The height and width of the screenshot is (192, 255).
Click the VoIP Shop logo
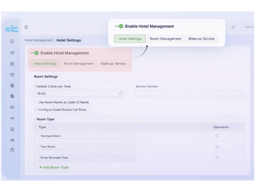(x=12, y=29)
